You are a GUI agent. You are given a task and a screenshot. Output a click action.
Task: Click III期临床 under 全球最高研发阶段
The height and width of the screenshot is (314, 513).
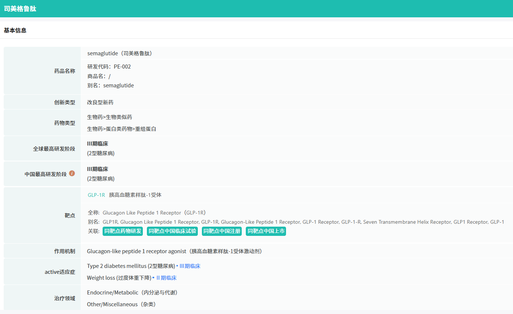(x=97, y=144)
